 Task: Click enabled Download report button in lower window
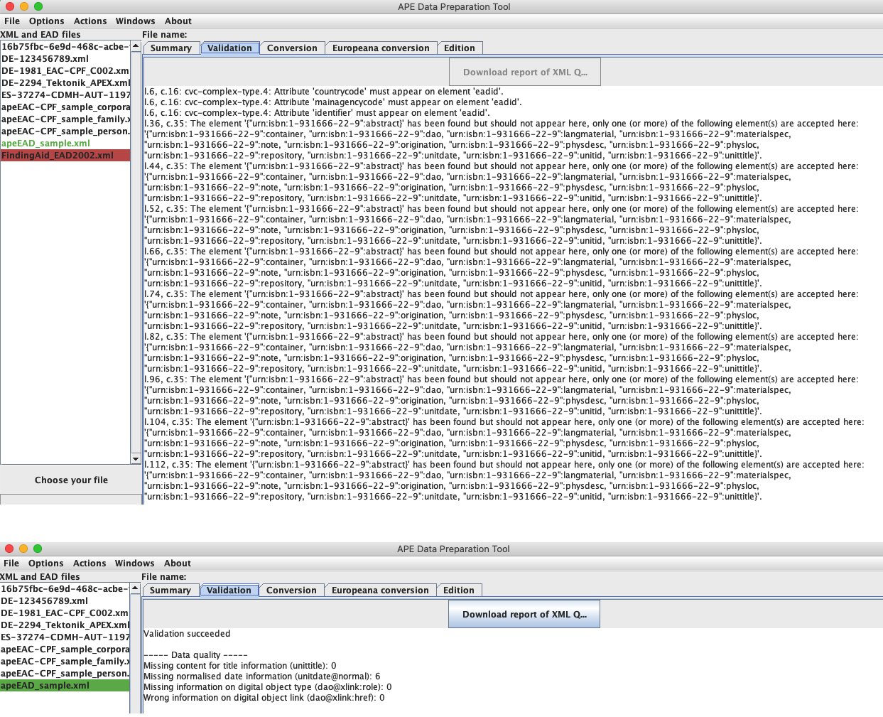[x=524, y=615]
